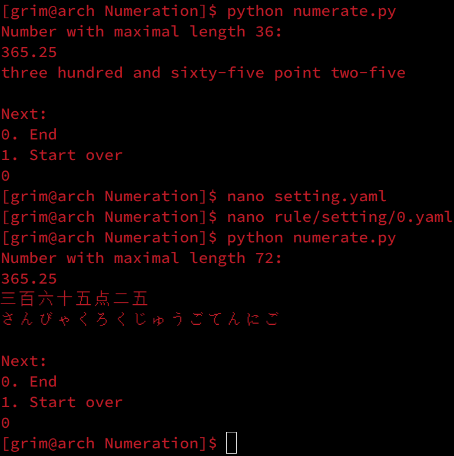Click 'Number with maximal length 72:' line
Image resolution: width=454 pixels, height=456 pixels.
coord(141,258)
